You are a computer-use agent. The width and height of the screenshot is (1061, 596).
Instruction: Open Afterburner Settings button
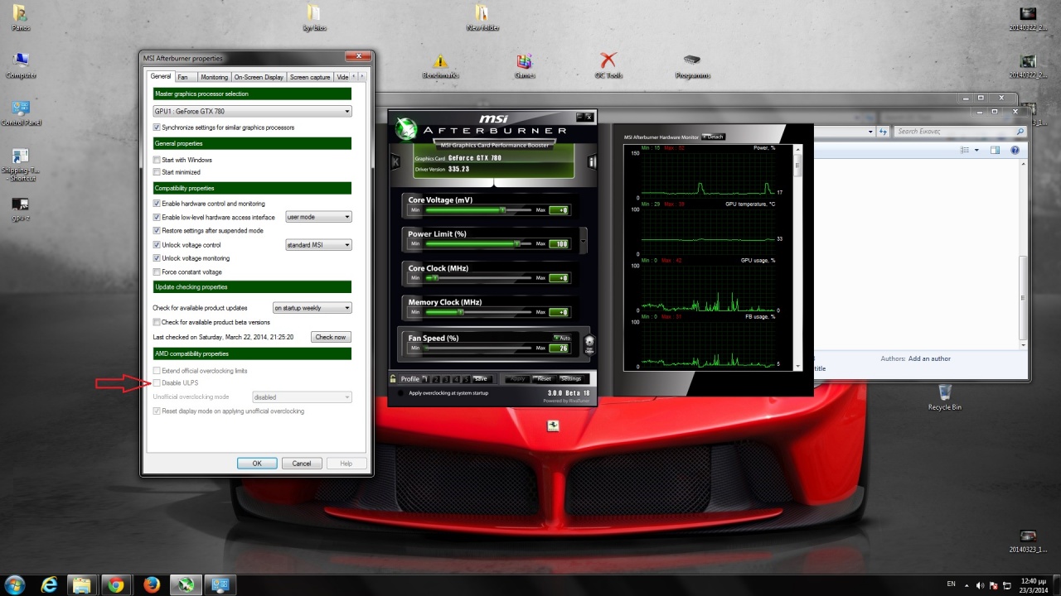point(571,379)
